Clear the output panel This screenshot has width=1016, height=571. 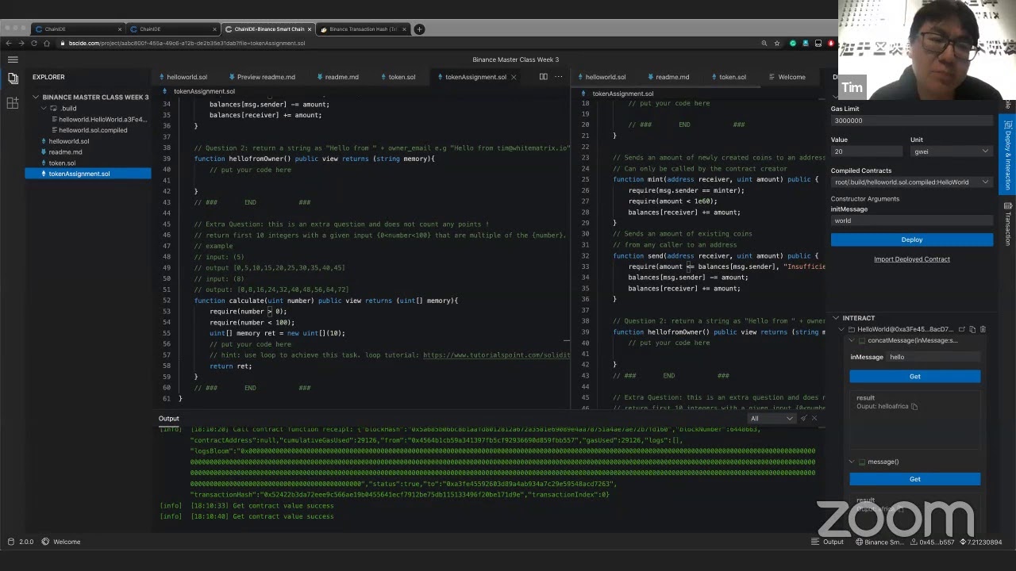[x=803, y=419]
